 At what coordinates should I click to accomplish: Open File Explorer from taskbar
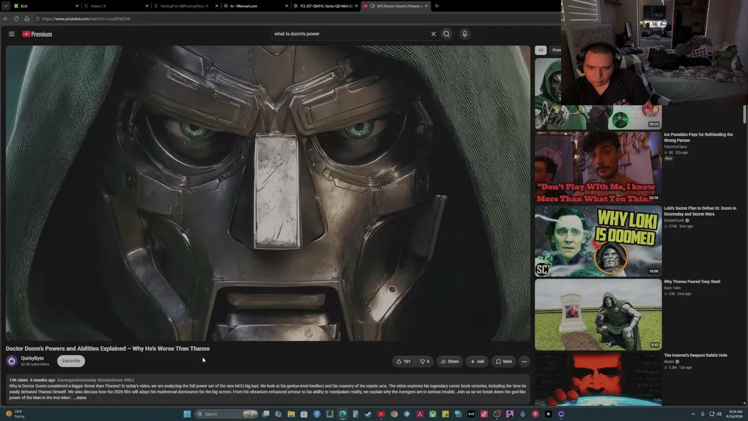pos(291,414)
